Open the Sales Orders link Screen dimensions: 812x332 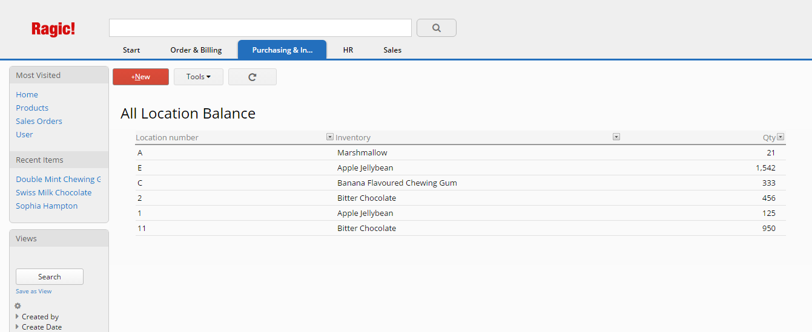[x=39, y=121]
